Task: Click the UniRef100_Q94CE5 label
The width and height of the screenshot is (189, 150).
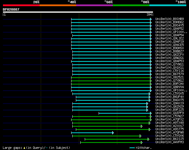Action: [170, 45]
